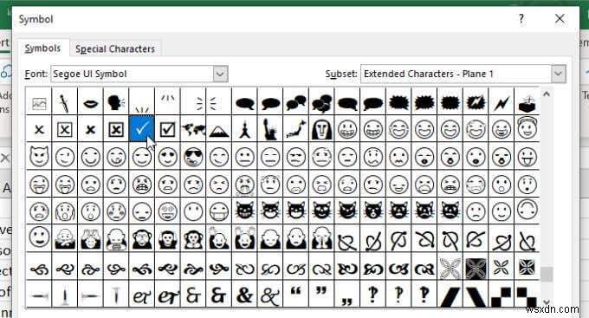
Task: Select the see-no-evil monkey symbol
Action: (141, 239)
